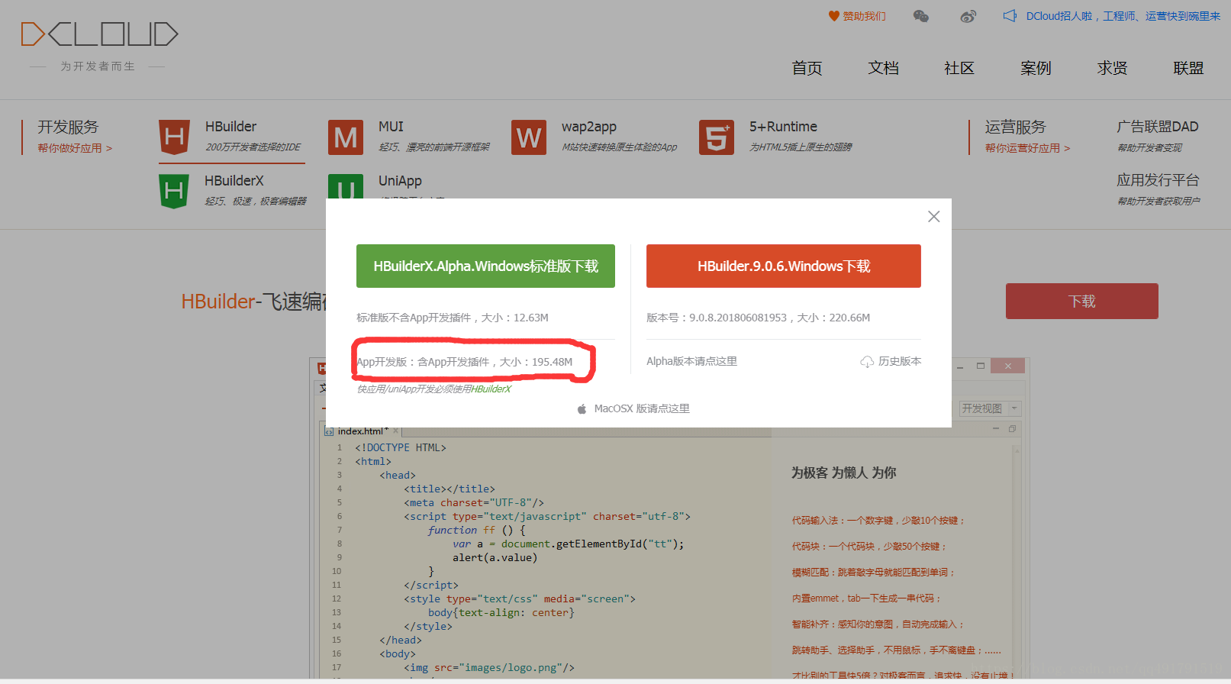Open the UniApp green U icon
1231x684 pixels.
coord(346,187)
